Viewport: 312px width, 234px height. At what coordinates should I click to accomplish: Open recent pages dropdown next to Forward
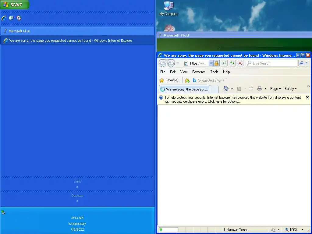pos(178,63)
